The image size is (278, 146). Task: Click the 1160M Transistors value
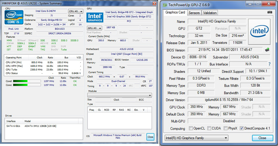(238, 43)
